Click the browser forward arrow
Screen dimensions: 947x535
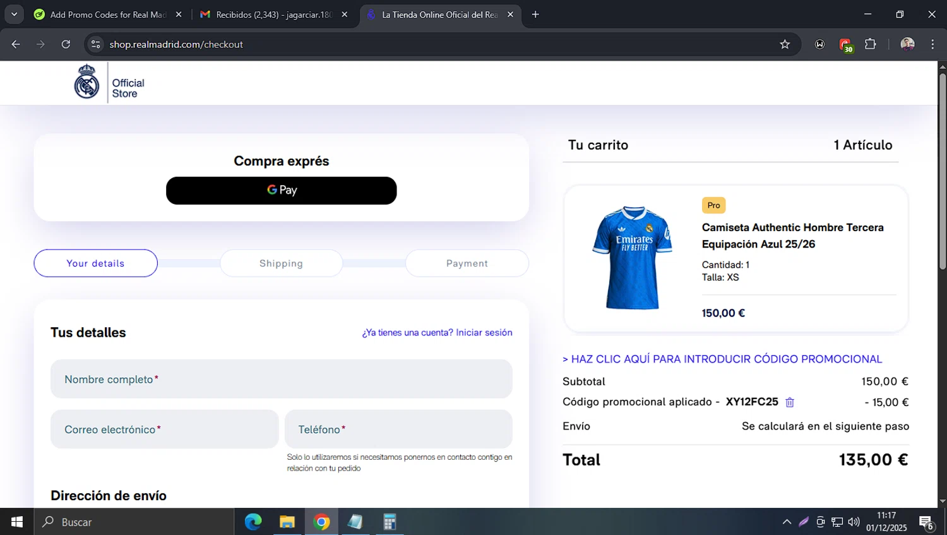click(40, 44)
